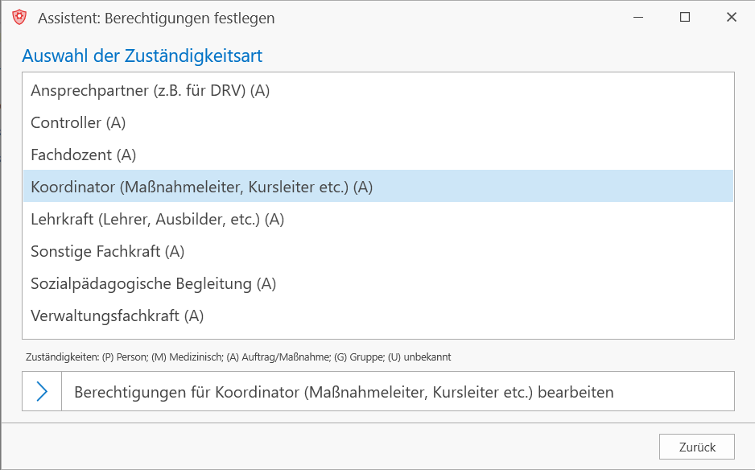This screenshot has height=470, width=755.
Task: Click the Auswahl der Zuständigkeitsart heading
Action: [x=142, y=56]
